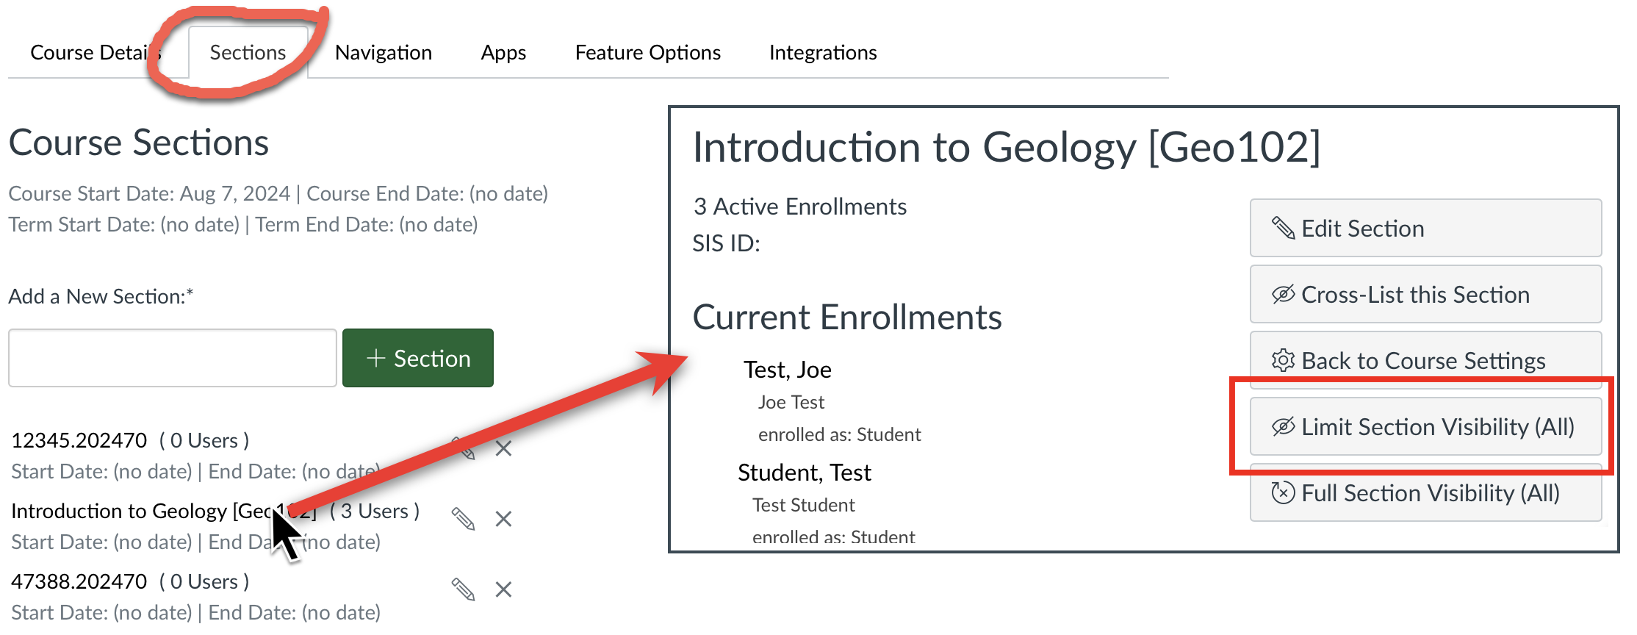Edit the 47388.202470 section pencil icon
The width and height of the screenshot is (1637, 635).
(463, 589)
